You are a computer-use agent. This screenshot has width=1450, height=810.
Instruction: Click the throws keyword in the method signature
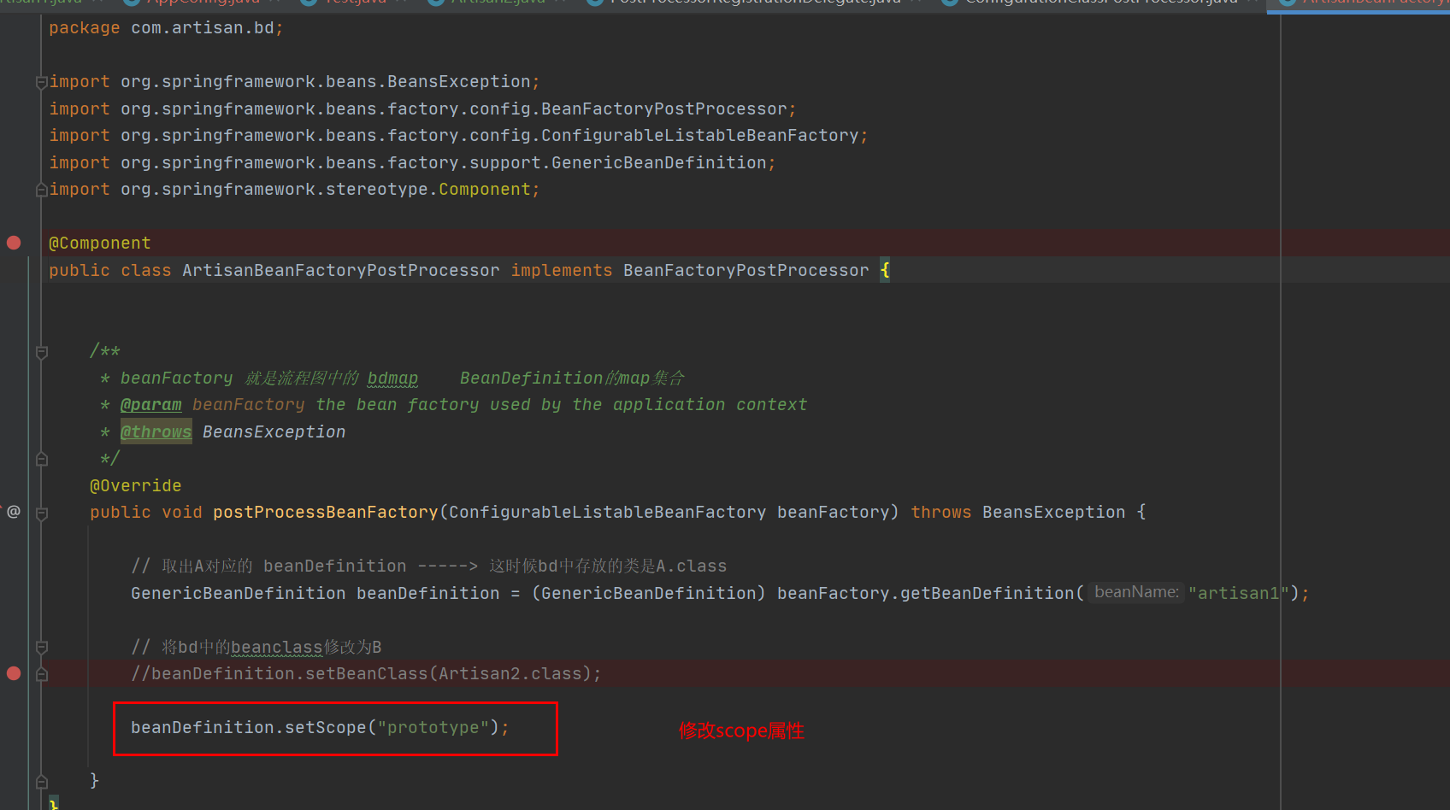(x=940, y=513)
